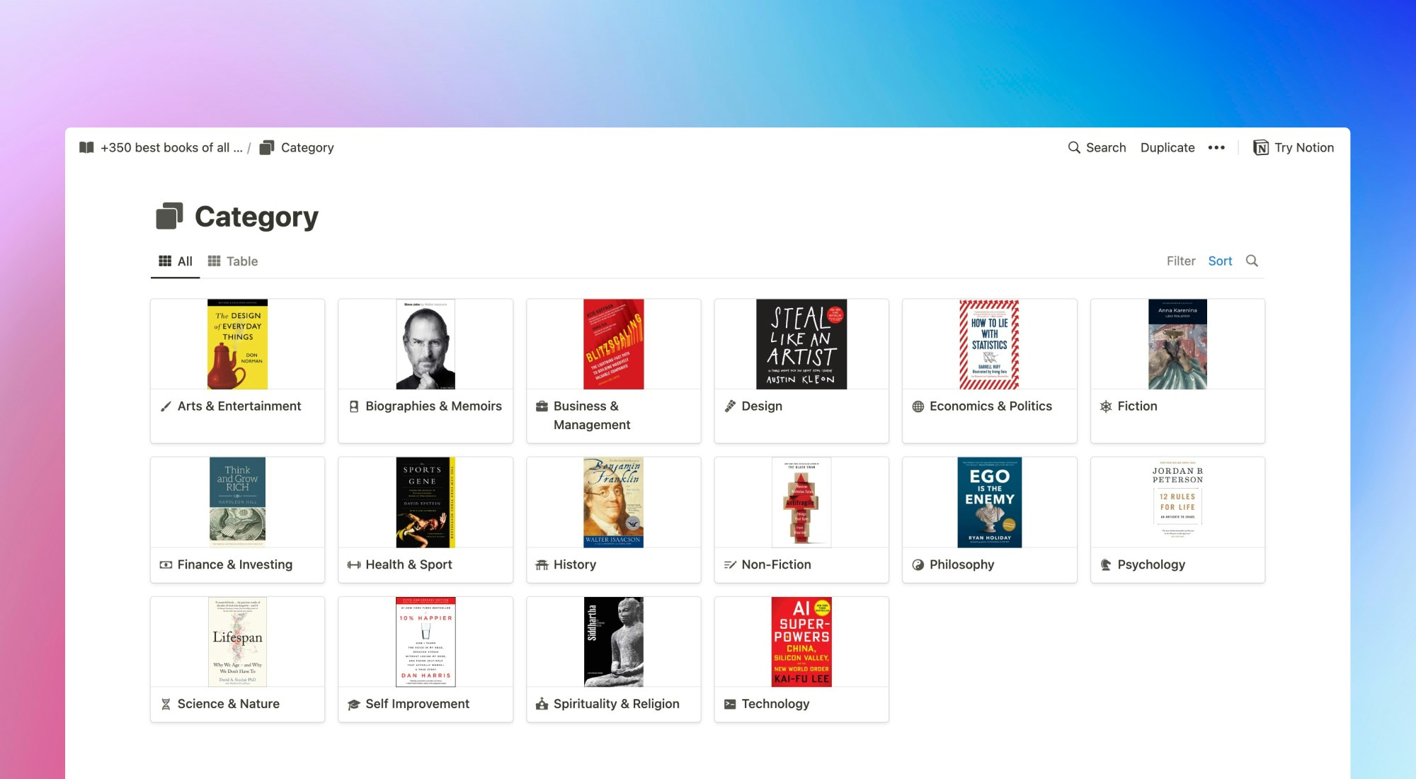Screen dimensions: 1416x779
Task: Click the helm wheel icon beside Fiction
Action: pos(1106,406)
